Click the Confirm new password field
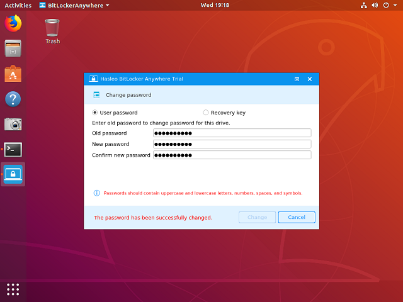The width and height of the screenshot is (403, 302). pyautogui.click(x=232, y=155)
